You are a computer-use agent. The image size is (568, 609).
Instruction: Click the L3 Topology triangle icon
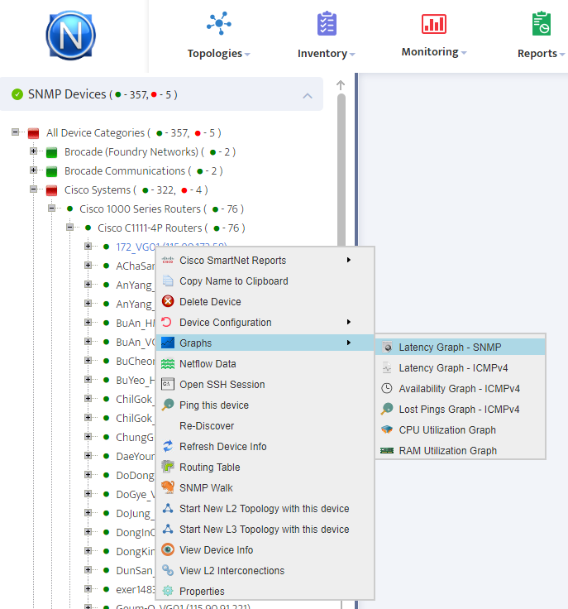click(168, 529)
